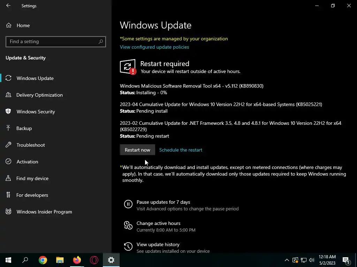Viewport: 357px width, 267px height.
Task: Click the Update & Security heading
Action: [26, 58]
